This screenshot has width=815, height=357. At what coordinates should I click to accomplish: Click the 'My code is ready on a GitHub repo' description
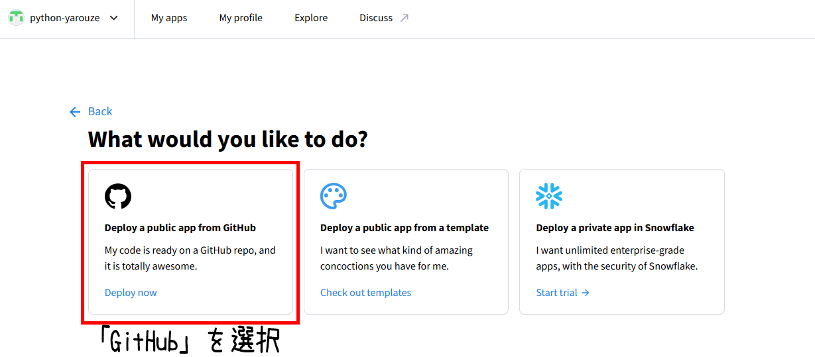click(x=190, y=258)
